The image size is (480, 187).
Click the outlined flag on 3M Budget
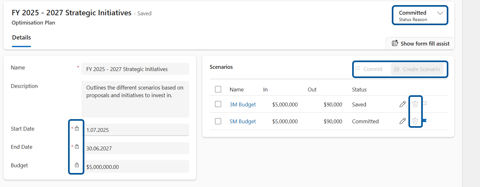(425, 104)
